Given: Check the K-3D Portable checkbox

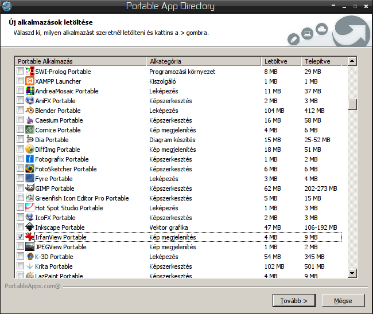Looking at the screenshot, I should click(21, 256).
